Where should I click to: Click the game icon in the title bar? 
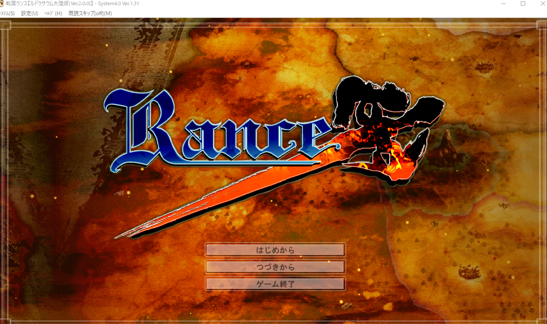[2, 4]
